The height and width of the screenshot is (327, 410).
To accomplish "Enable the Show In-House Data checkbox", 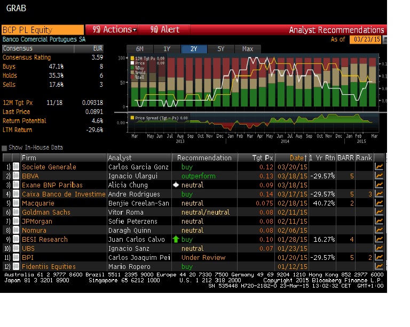I will pyautogui.click(x=5, y=148).
